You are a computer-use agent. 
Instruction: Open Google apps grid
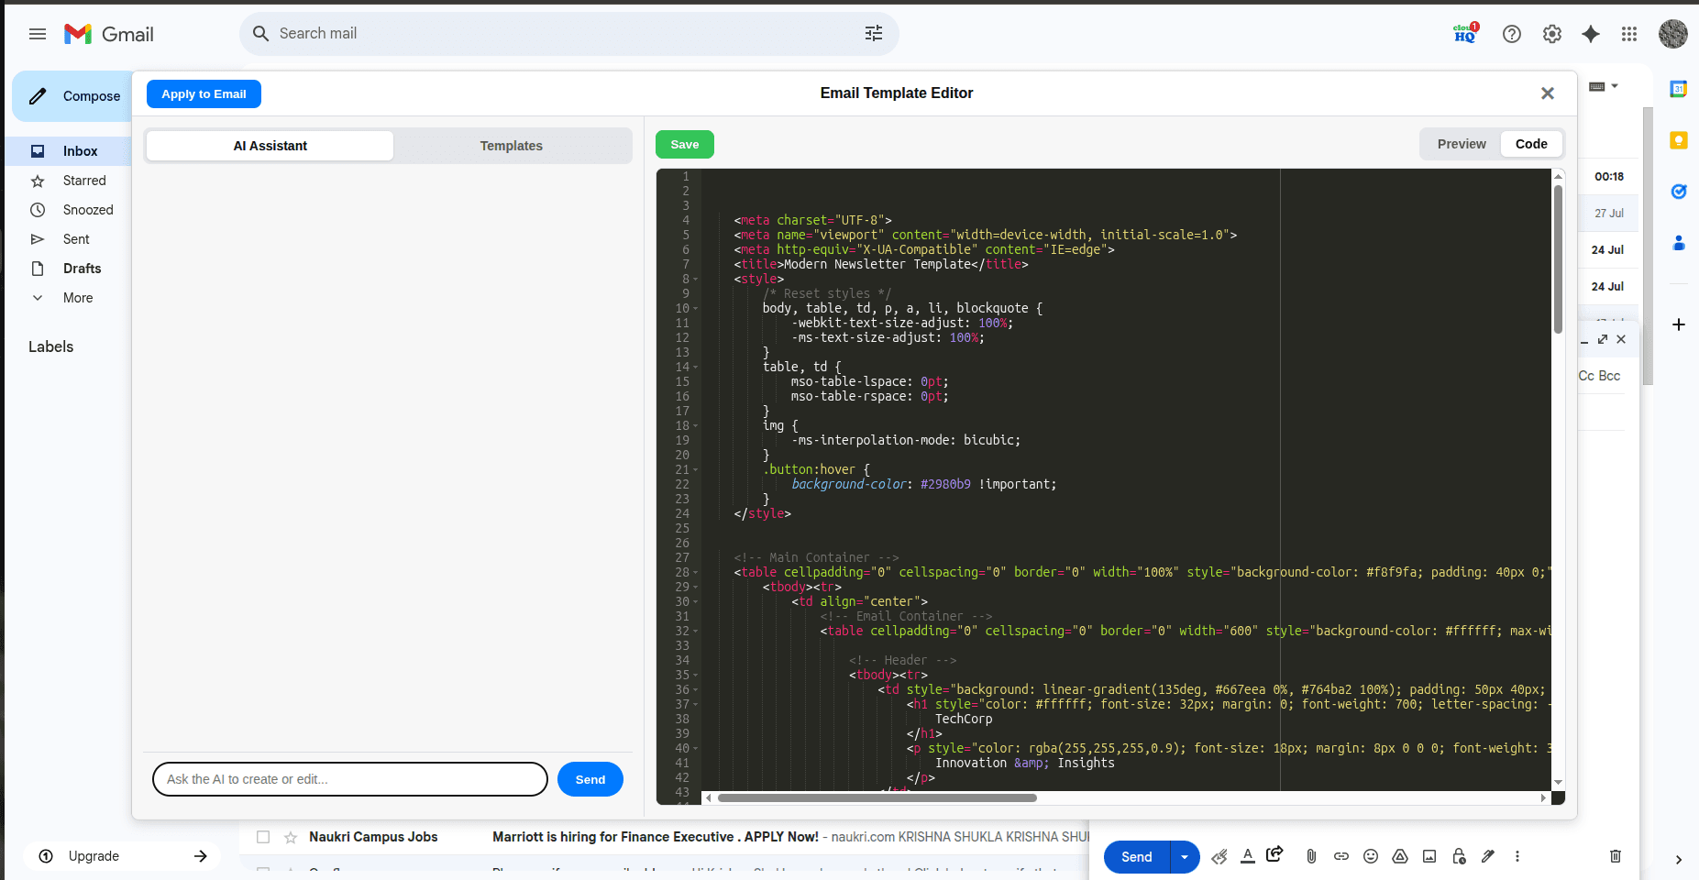coord(1629,34)
